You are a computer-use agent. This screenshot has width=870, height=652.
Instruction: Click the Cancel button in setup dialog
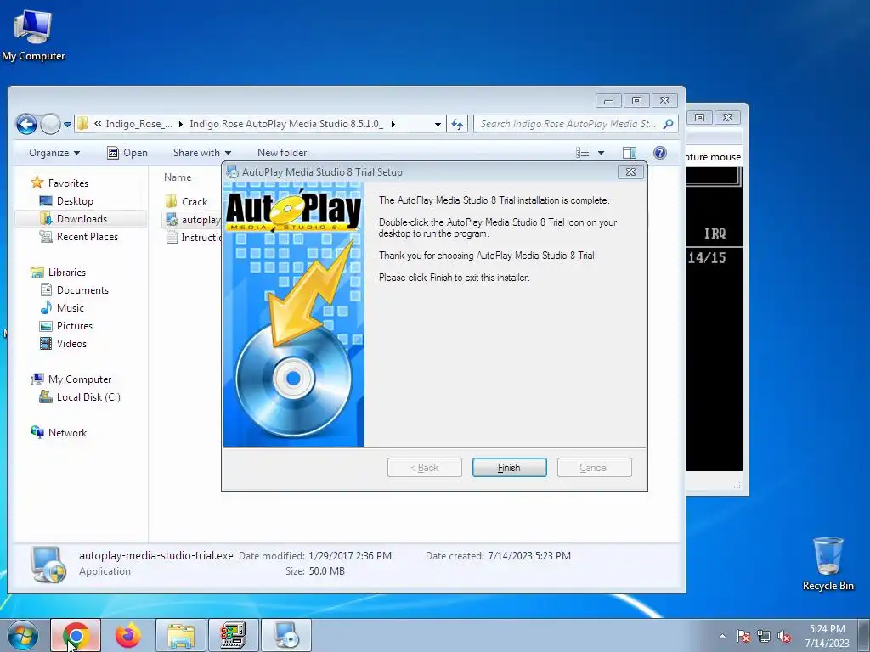pos(594,468)
